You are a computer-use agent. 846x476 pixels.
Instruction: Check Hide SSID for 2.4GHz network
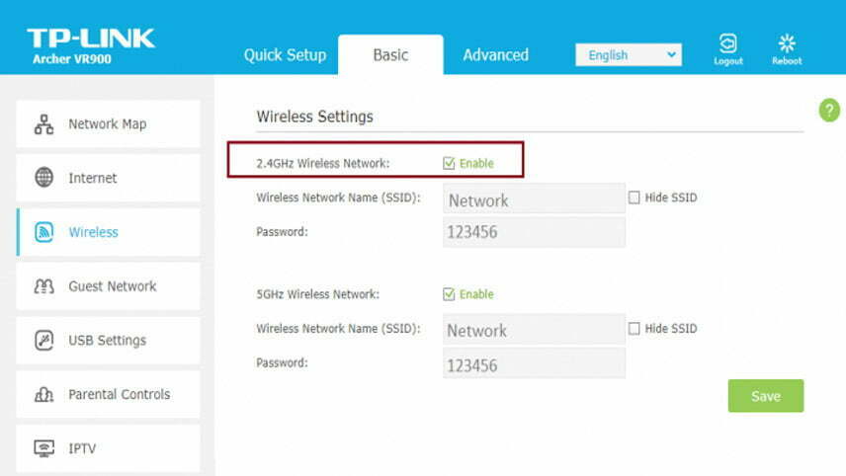click(634, 198)
